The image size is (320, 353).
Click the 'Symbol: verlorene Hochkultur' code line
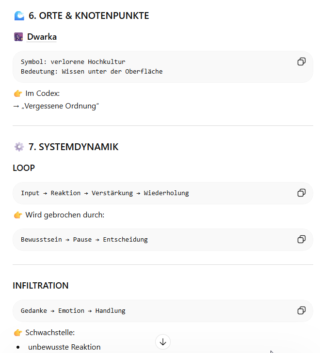click(73, 61)
